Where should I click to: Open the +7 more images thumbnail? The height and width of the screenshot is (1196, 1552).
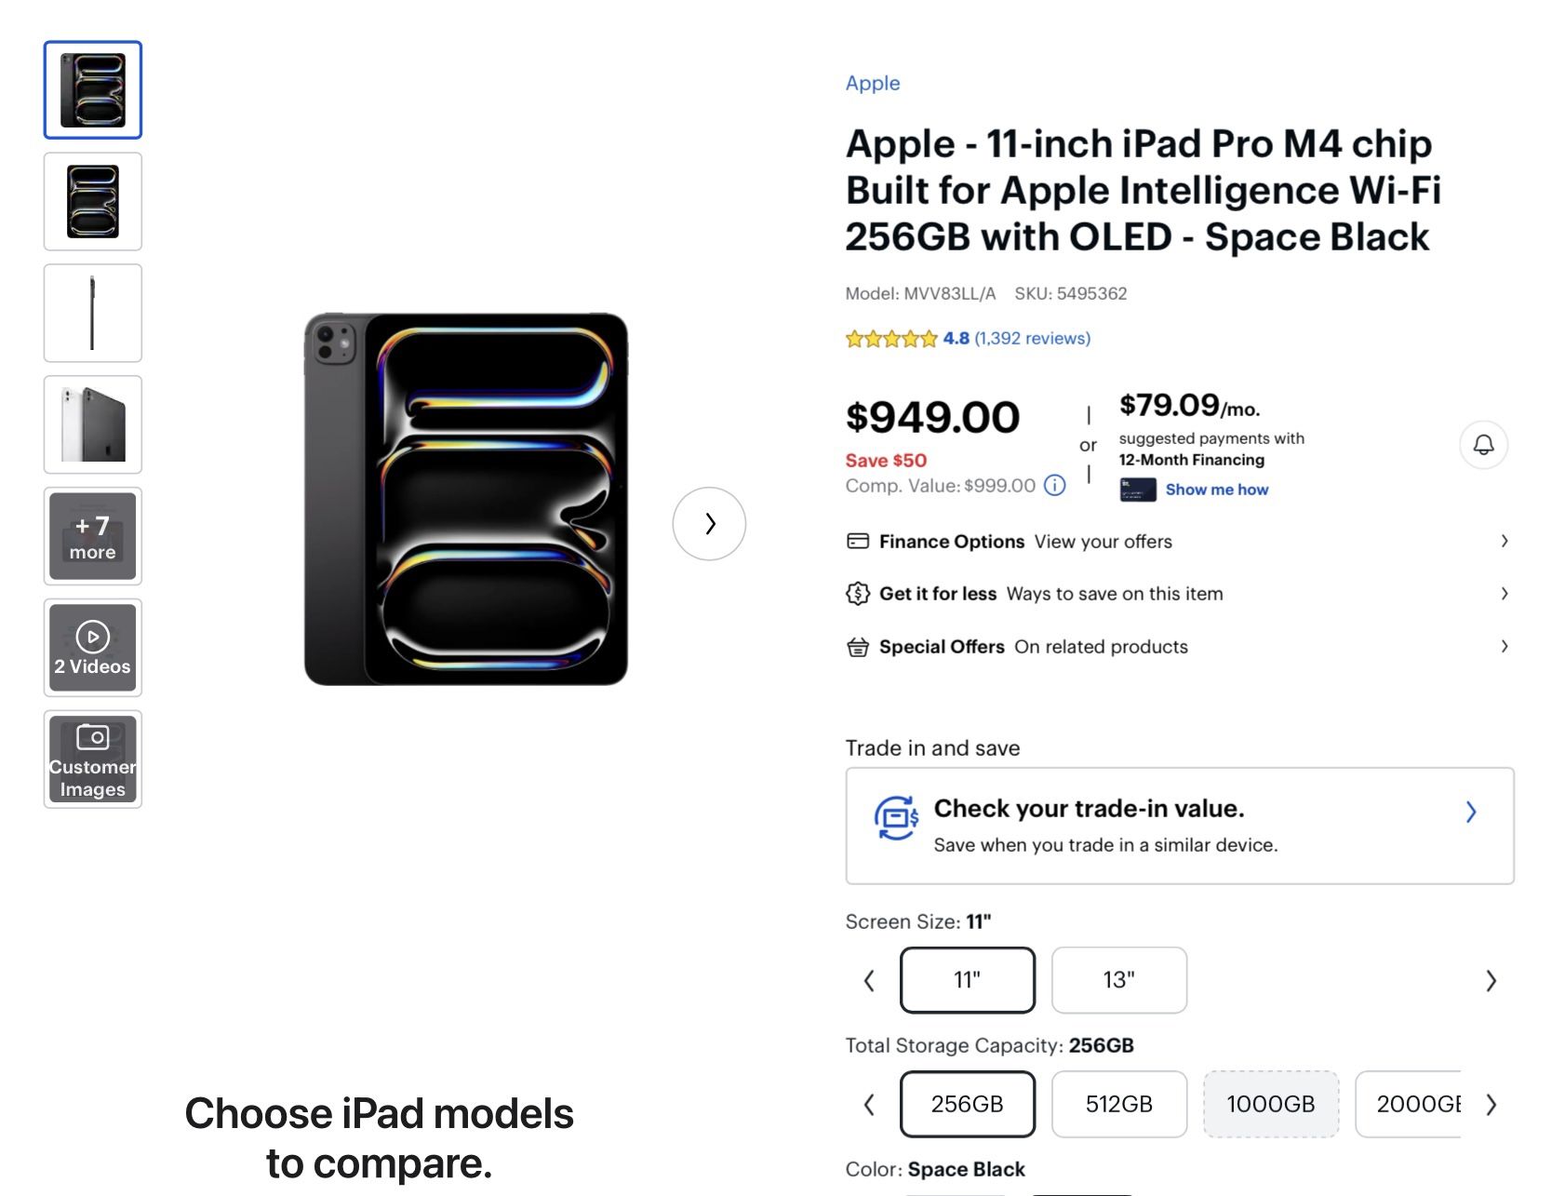(x=93, y=536)
